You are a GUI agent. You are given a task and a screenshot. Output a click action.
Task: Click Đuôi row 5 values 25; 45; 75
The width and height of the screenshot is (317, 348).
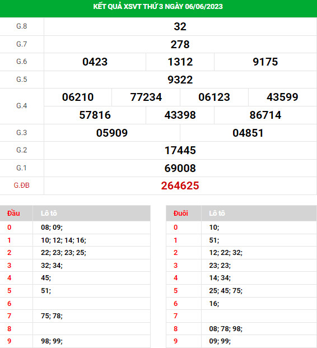[226, 291]
